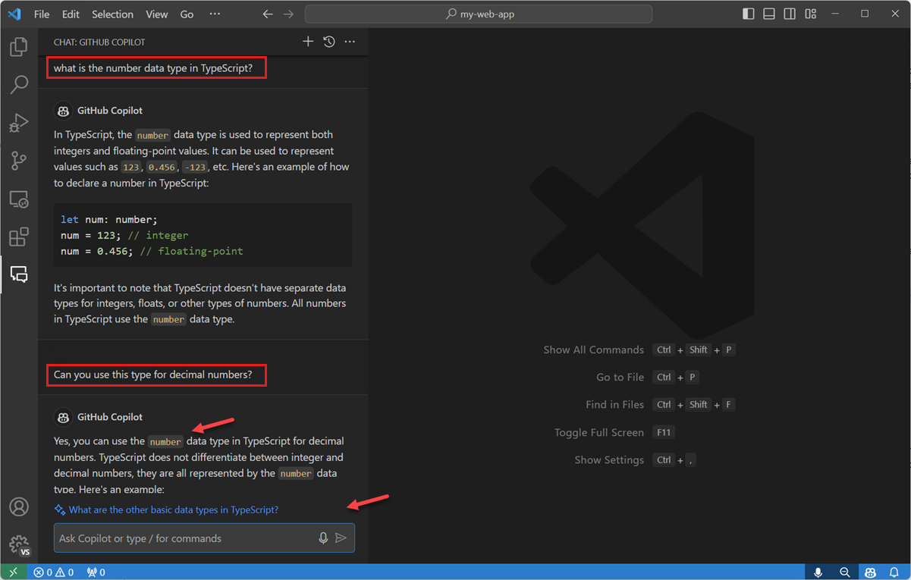Image resolution: width=911 pixels, height=580 pixels.
Task: Open notifications bell in status bar
Action: 894,572
